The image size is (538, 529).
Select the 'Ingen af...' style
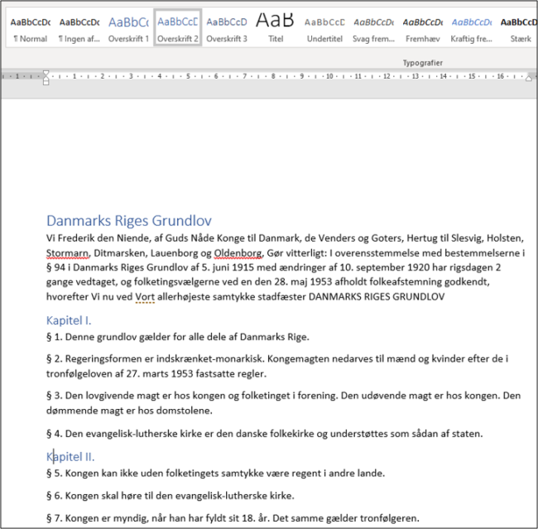coord(79,27)
